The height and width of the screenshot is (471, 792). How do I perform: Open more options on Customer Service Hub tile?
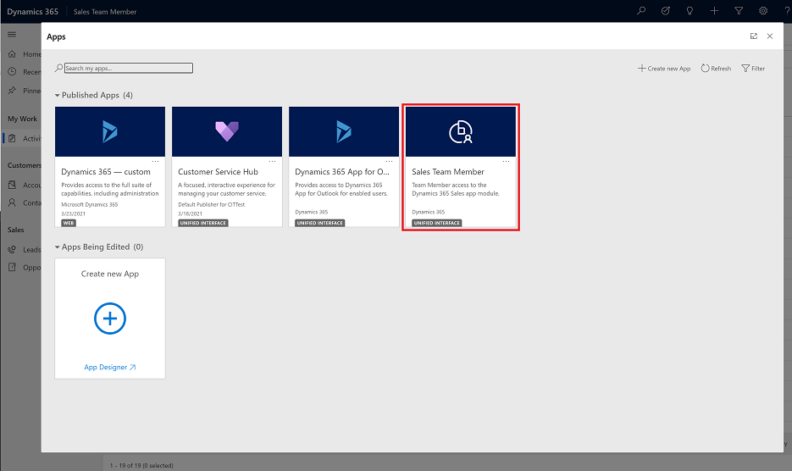click(x=272, y=162)
